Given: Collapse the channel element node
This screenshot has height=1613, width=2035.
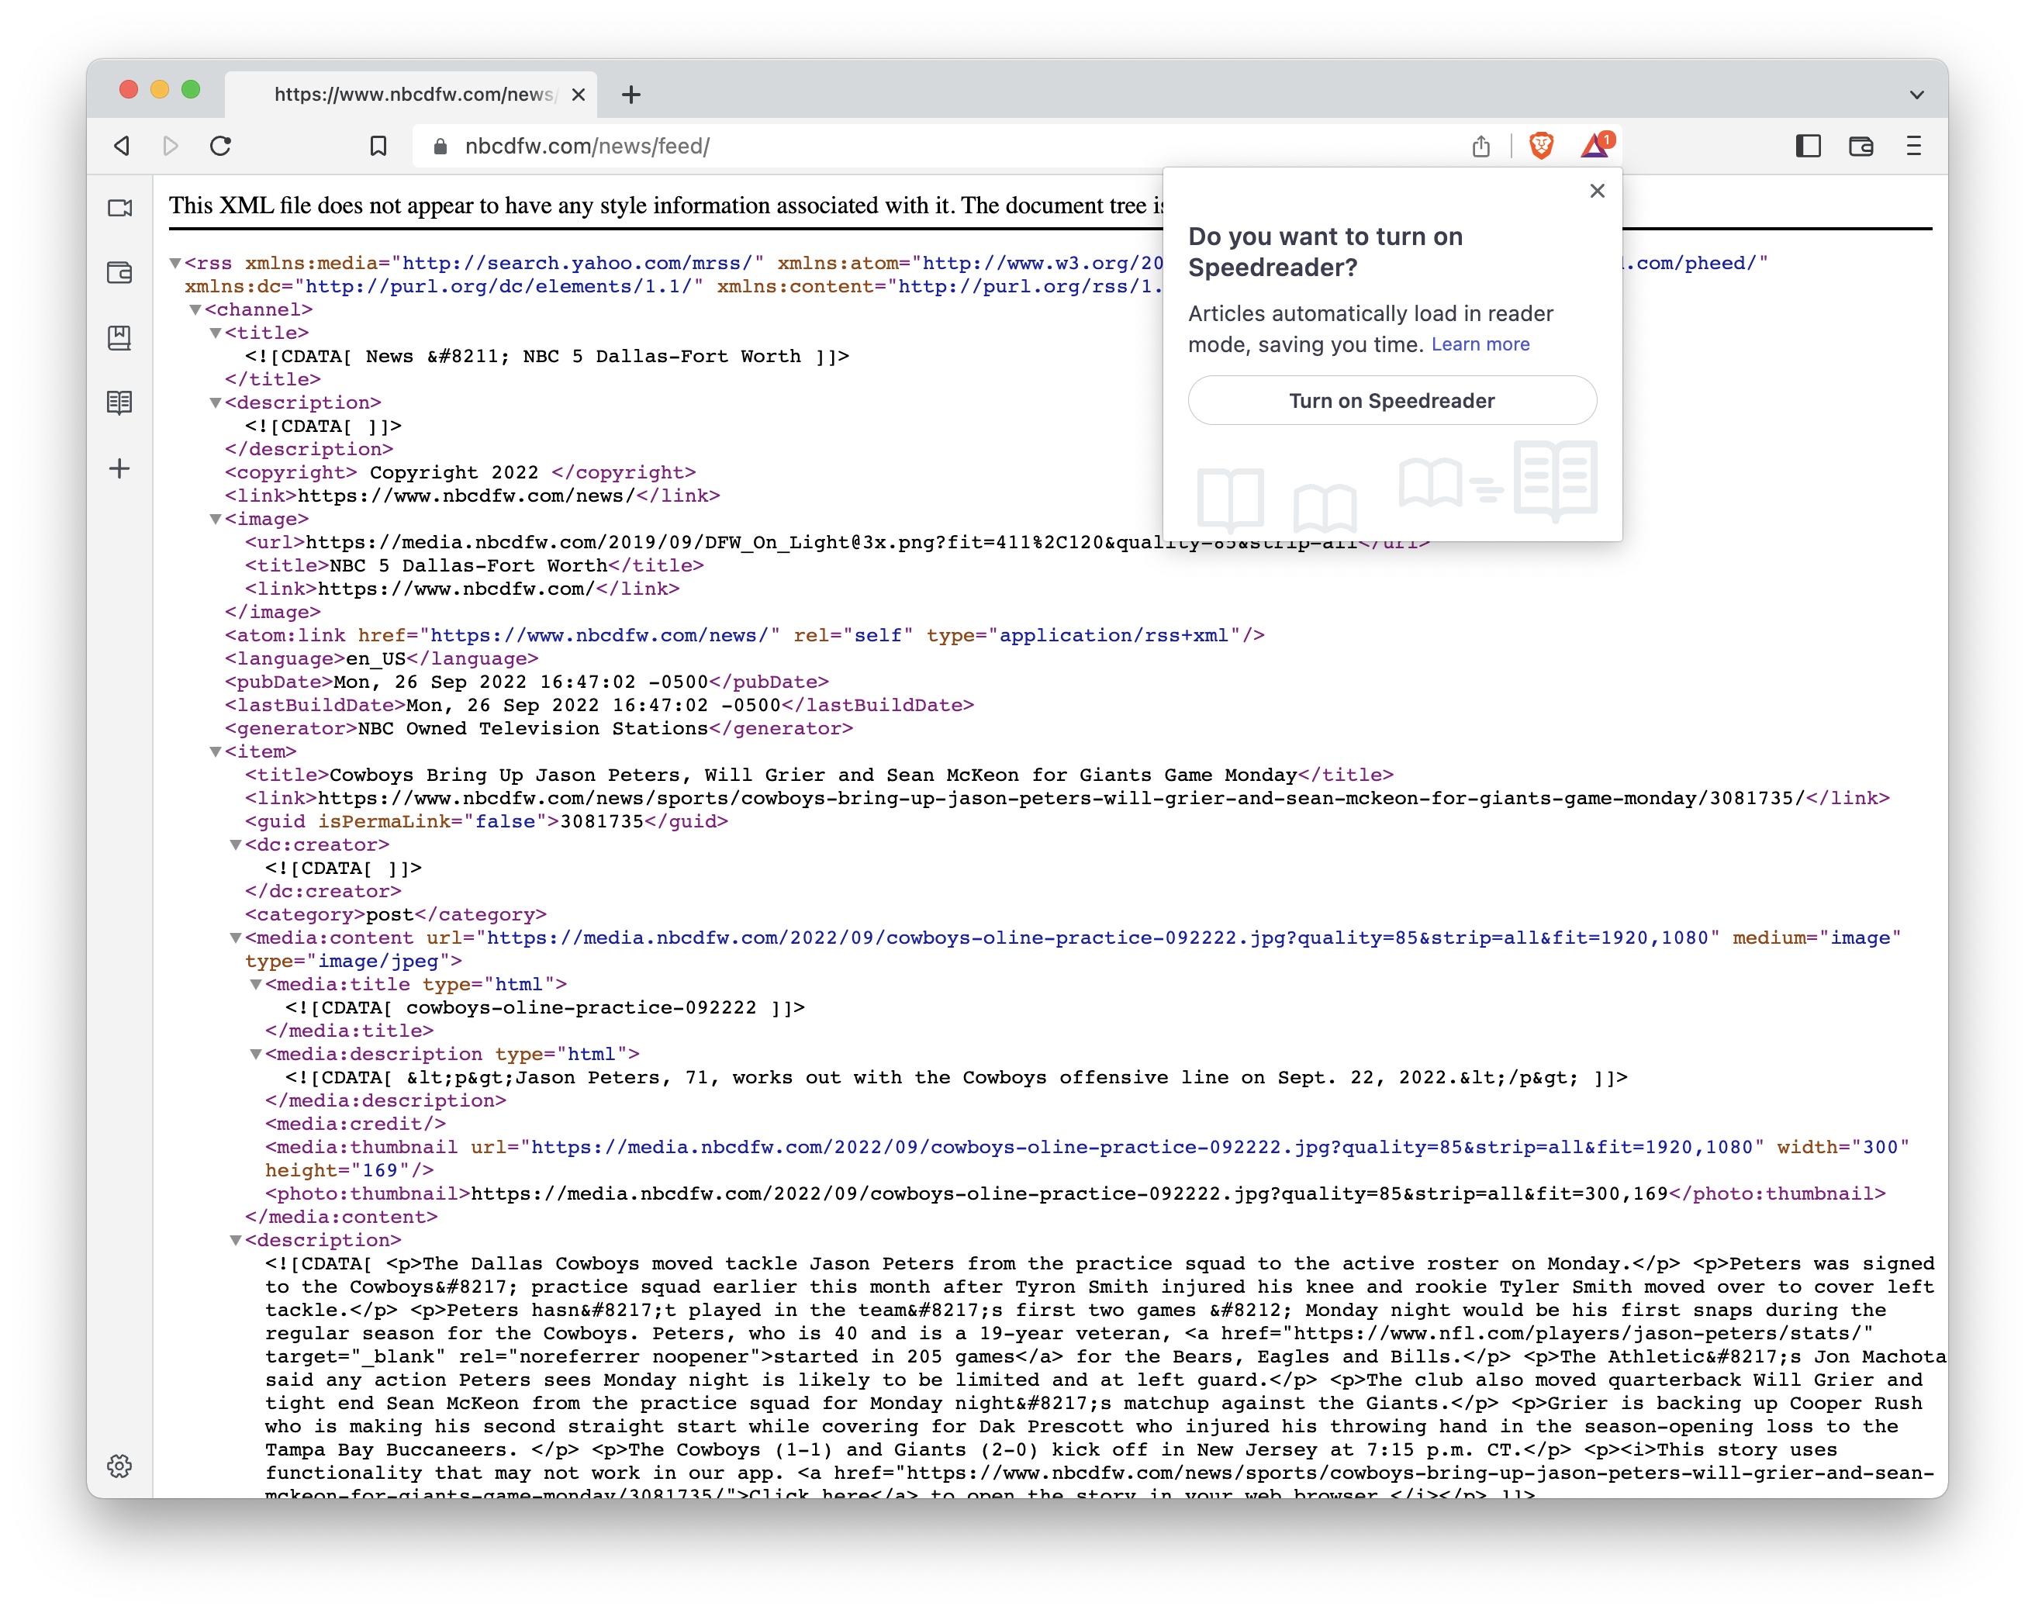Looking at the screenshot, I should pyautogui.click(x=195, y=309).
